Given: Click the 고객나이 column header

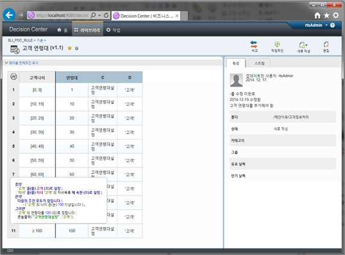Looking at the screenshot, I should (x=37, y=77).
